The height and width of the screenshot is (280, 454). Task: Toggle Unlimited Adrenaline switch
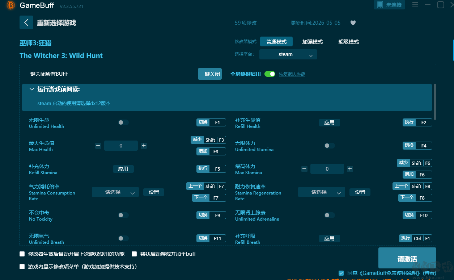pos(329,215)
